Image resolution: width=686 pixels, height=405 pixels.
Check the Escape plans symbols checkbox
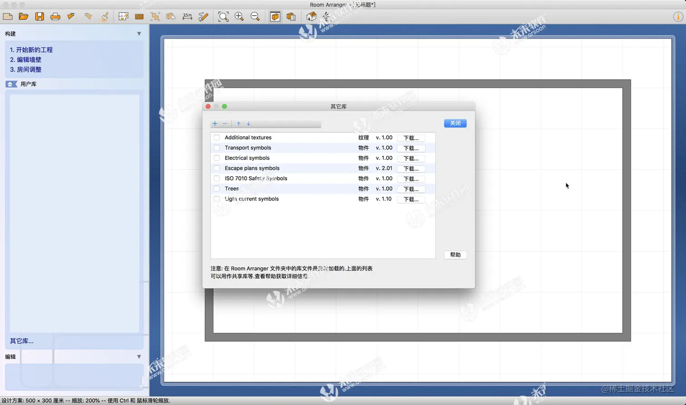[217, 168]
